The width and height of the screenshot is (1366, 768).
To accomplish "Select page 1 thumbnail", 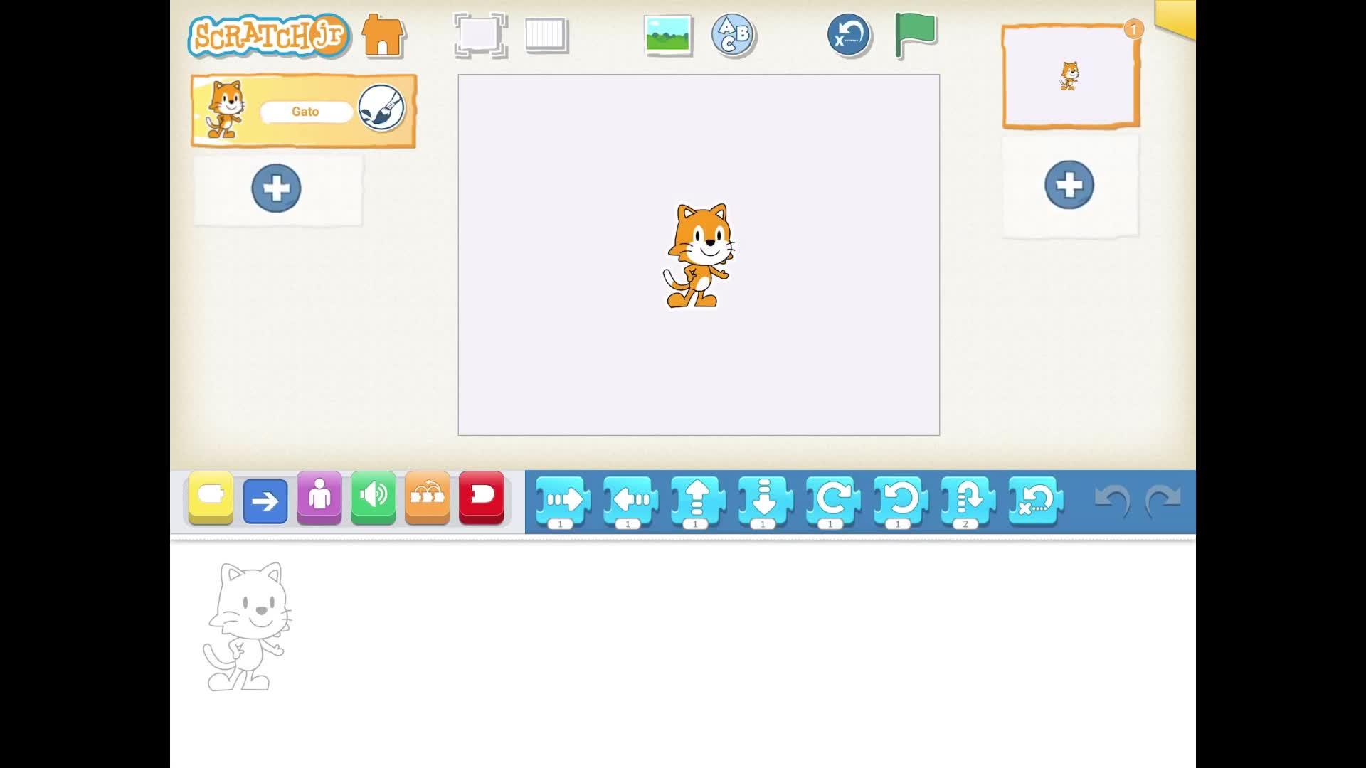I will [x=1070, y=77].
